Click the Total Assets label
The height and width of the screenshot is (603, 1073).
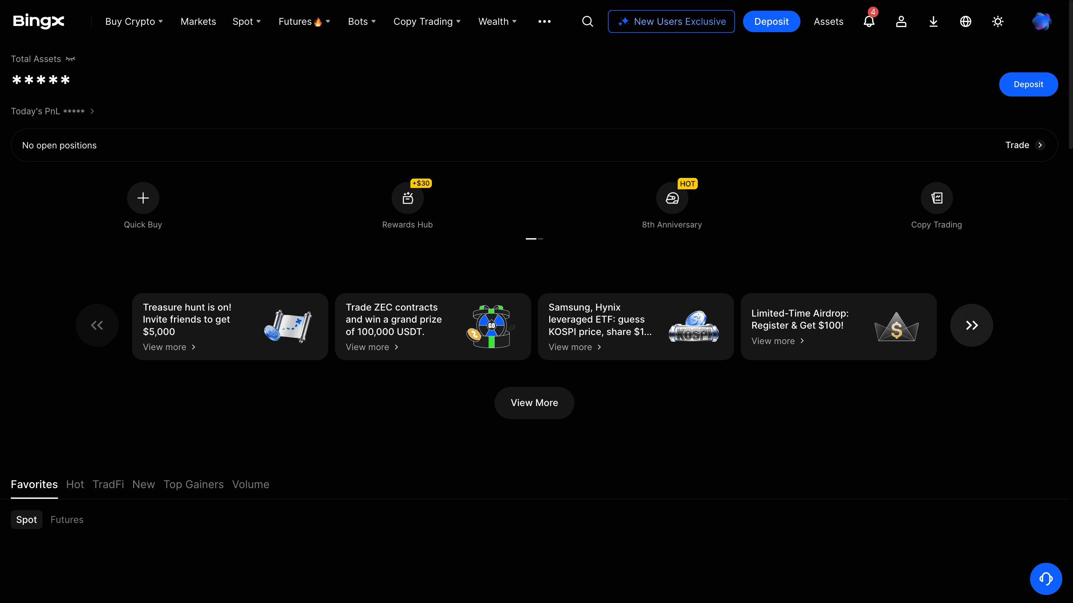36,59
